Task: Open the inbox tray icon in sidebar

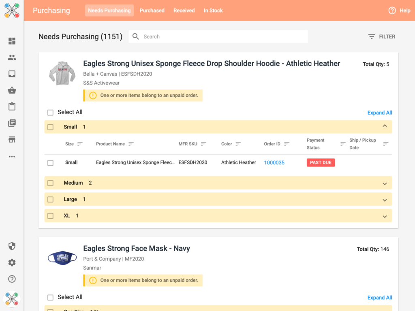Action: (x=12, y=74)
